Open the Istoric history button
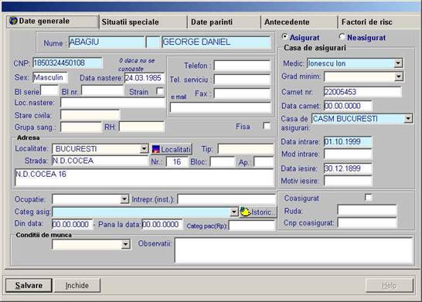This screenshot has width=422, height=302. 258,212
